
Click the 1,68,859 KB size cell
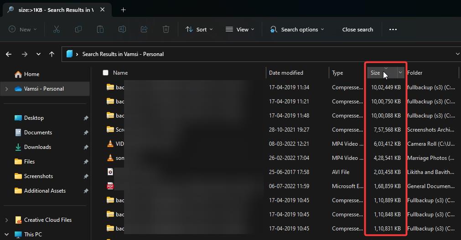(x=387, y=186)
